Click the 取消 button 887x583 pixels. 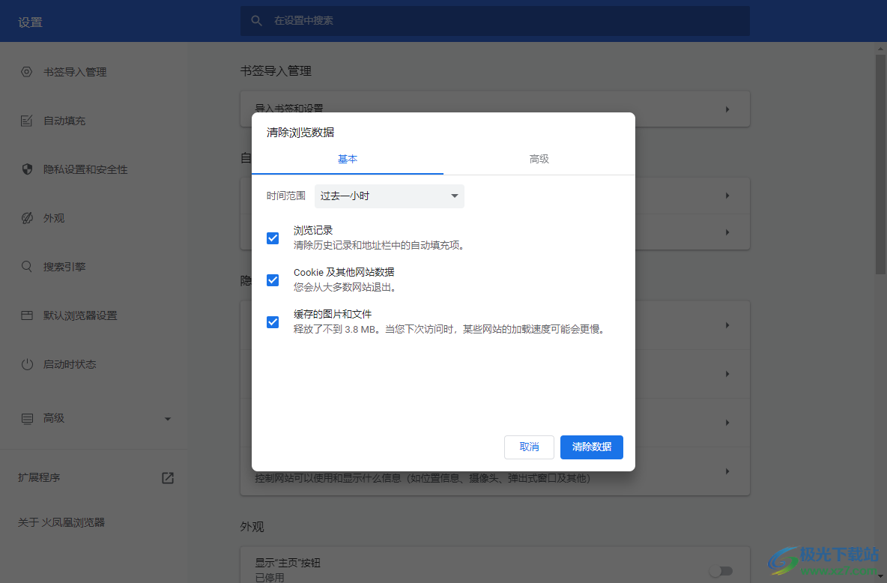(529, 447)
